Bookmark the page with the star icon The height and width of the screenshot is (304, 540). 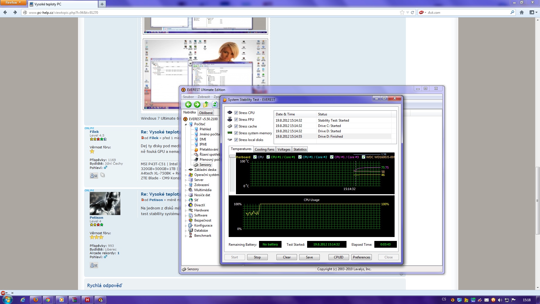(402, 12)
